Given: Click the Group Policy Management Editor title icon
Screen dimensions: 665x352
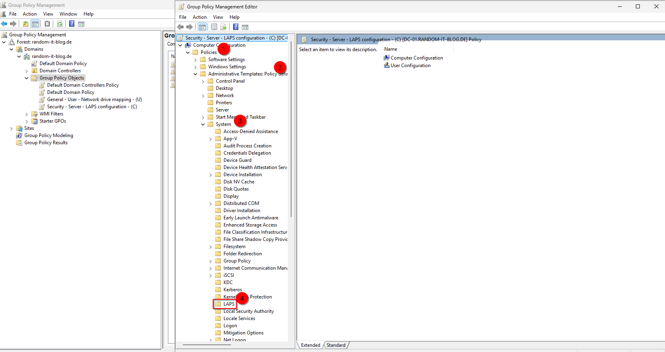Looking at the screenshot, I should tap(182, 7).
